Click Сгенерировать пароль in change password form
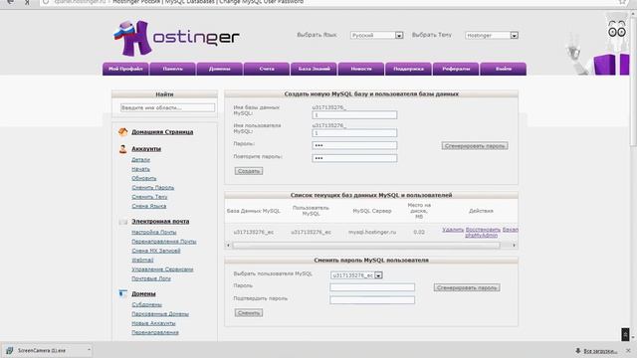Viewport: 637px width, 358px height. coord(467,287)
